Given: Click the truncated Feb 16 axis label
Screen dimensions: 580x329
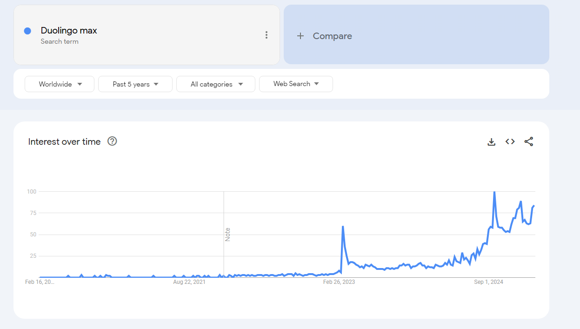Looking at the screenshot, I should tap(40, 282).
